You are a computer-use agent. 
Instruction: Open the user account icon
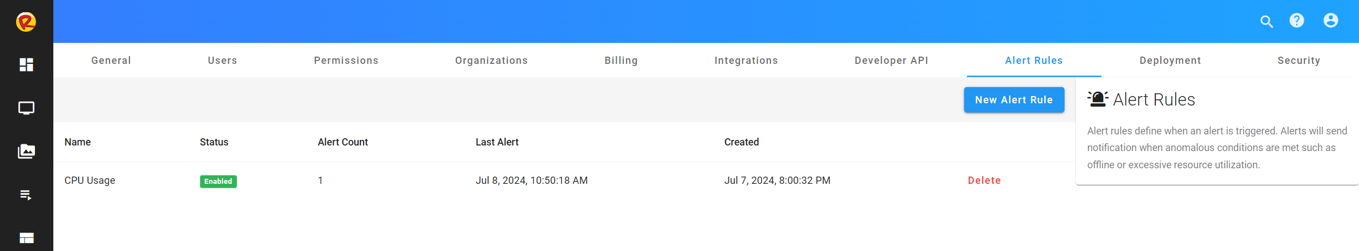pos(1331,21)
